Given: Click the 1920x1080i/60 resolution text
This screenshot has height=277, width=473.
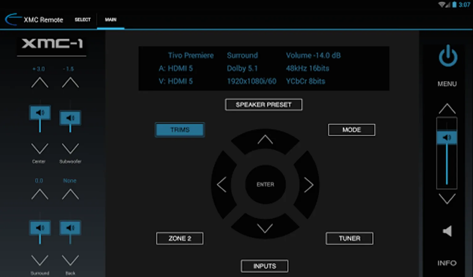Looking at the screenshot, I should tap(252, 81).
